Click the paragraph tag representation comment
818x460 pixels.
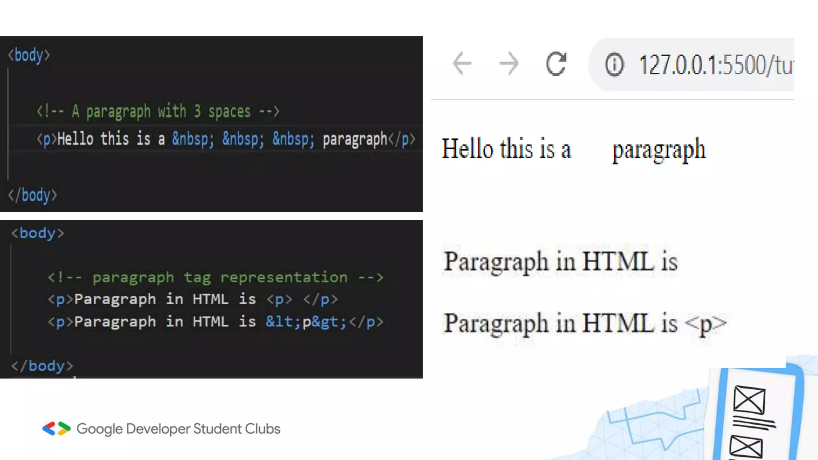(x=215, y=277)
